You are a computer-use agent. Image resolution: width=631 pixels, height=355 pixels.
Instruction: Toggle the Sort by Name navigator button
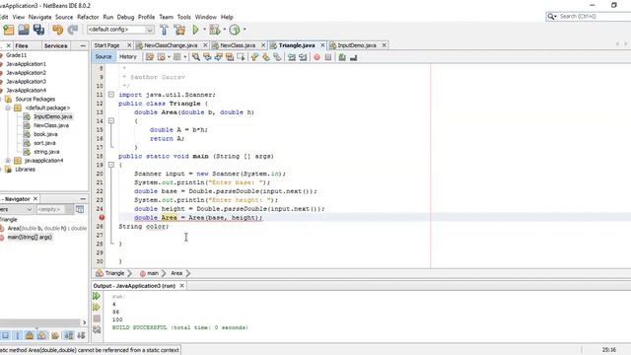(69, 335)
